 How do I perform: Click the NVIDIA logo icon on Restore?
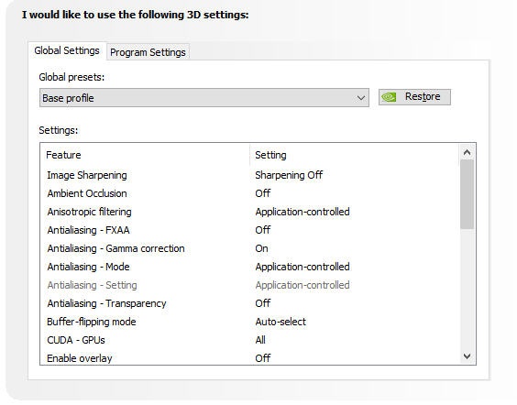(x=389, y=97)
